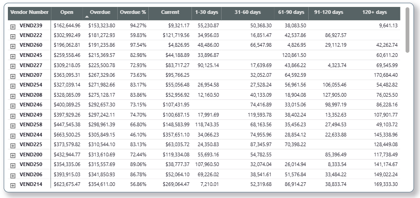Select vendor name VEND239
Image resolution: width=420 pixels, height=198 pixels.
click(x=31, y=25)
